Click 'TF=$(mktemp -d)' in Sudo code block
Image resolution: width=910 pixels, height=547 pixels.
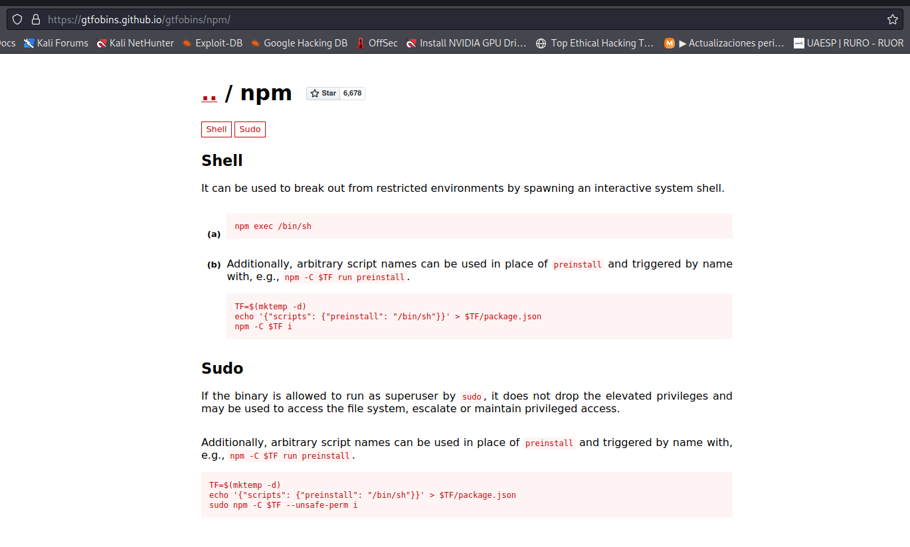pos(245,485)
